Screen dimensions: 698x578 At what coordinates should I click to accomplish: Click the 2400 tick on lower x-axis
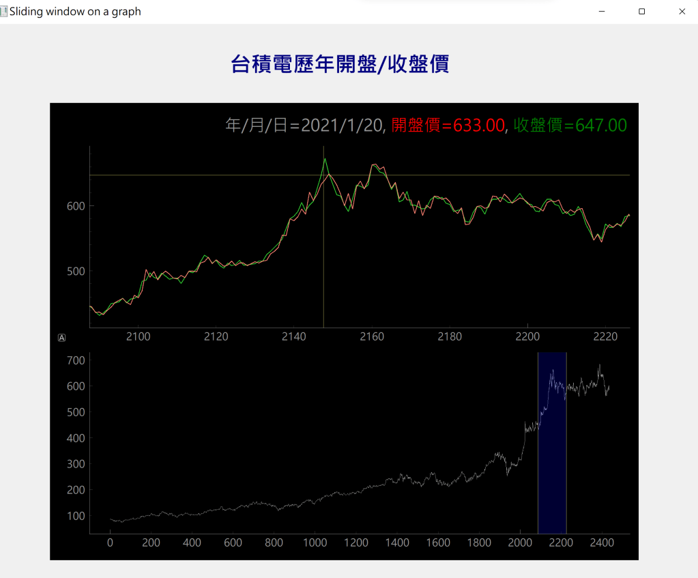602,543
